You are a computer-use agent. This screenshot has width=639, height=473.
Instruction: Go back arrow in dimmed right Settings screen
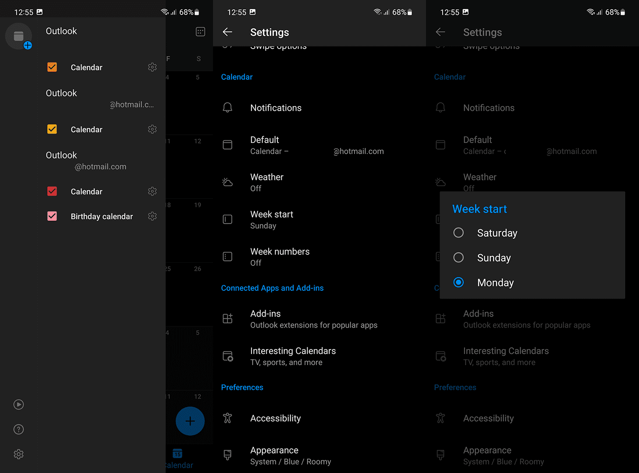tap(440, 32)
